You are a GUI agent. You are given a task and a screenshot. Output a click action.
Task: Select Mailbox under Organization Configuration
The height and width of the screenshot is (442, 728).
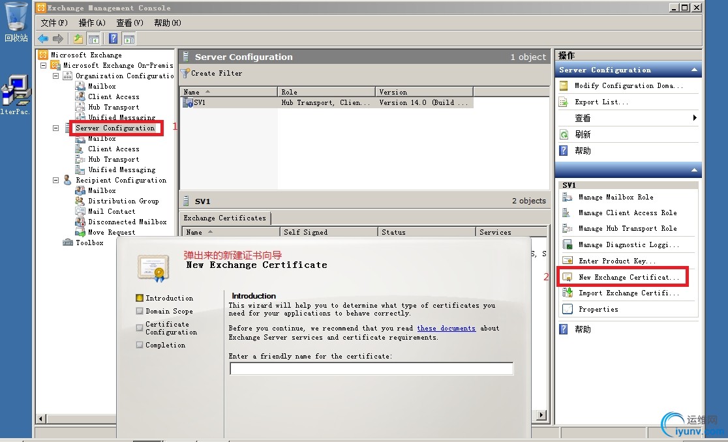(x=102, y=86)
